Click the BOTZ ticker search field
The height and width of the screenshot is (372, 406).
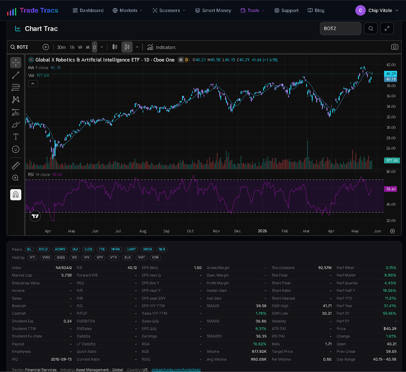tap(340, 28)
